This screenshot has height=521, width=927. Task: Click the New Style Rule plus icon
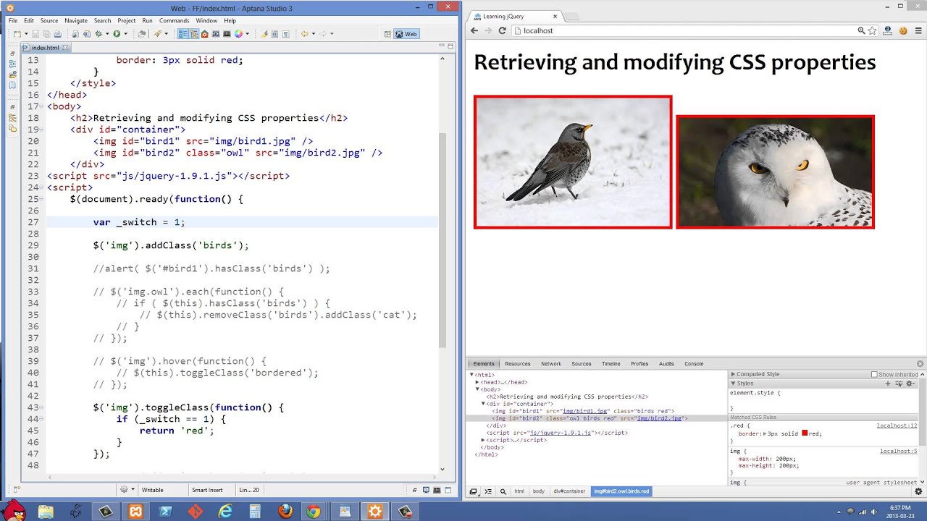tap(888, 384)
